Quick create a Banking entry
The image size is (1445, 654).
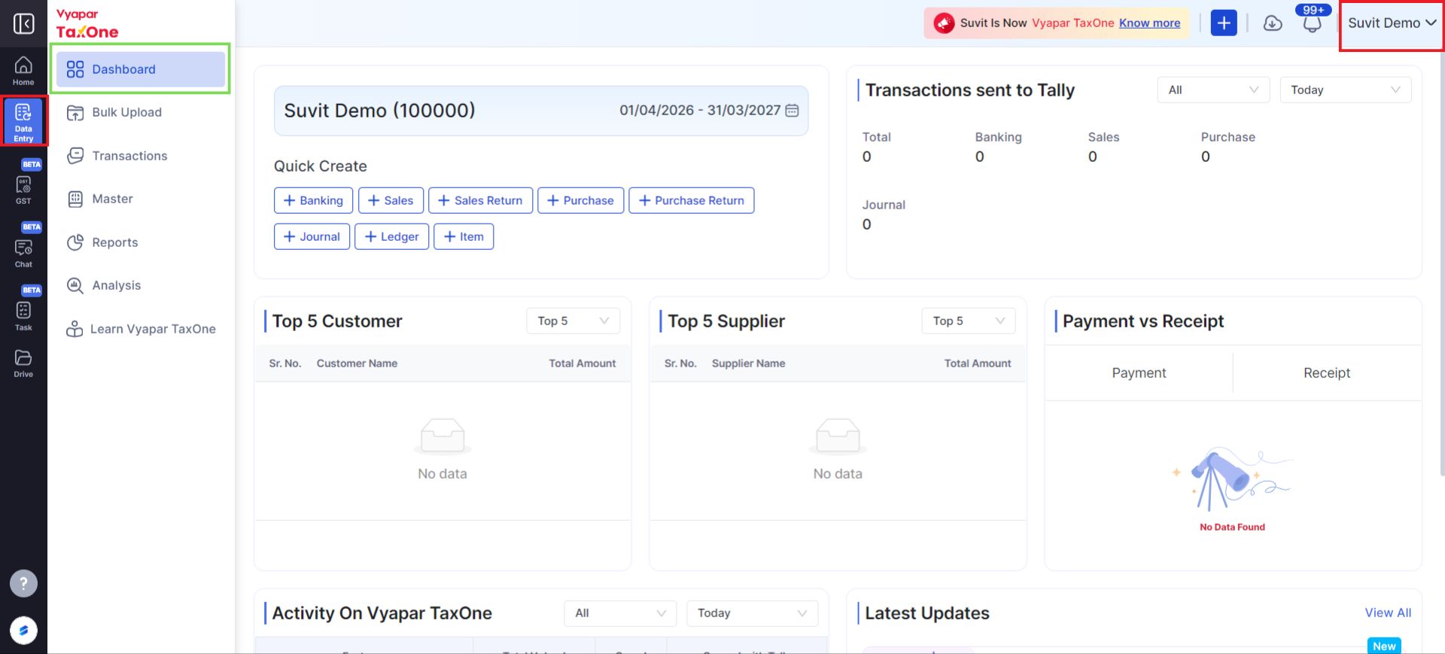click(313, 200)
